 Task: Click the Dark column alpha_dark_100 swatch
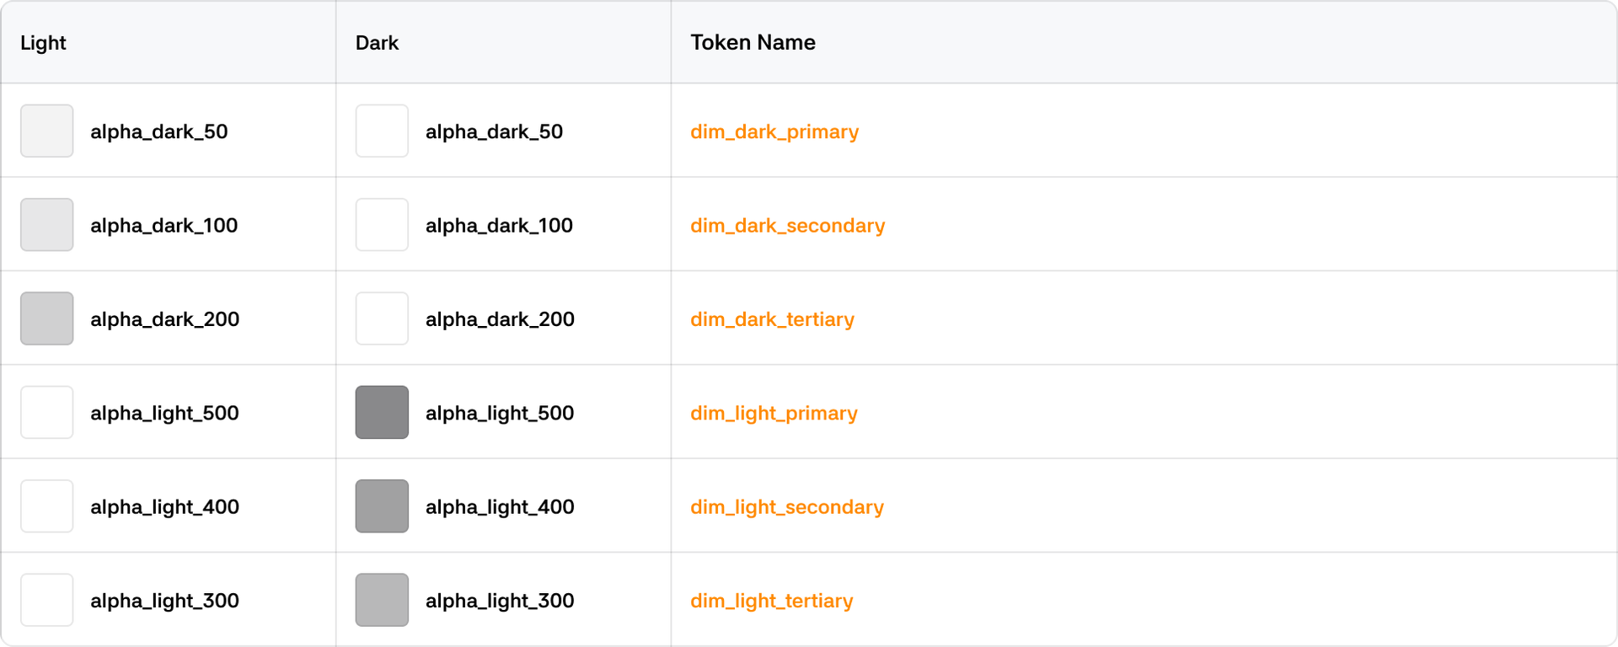pyautogui.click(x=382, y=225)
